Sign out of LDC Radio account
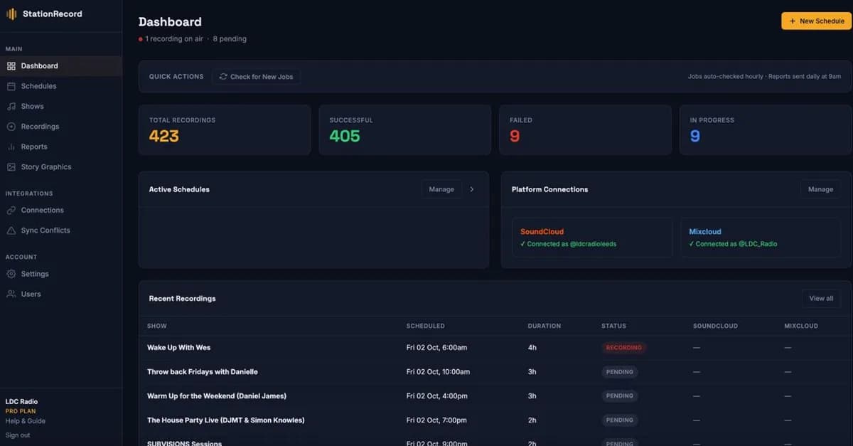Screen dimensions: 853x446 coord(18,435)
